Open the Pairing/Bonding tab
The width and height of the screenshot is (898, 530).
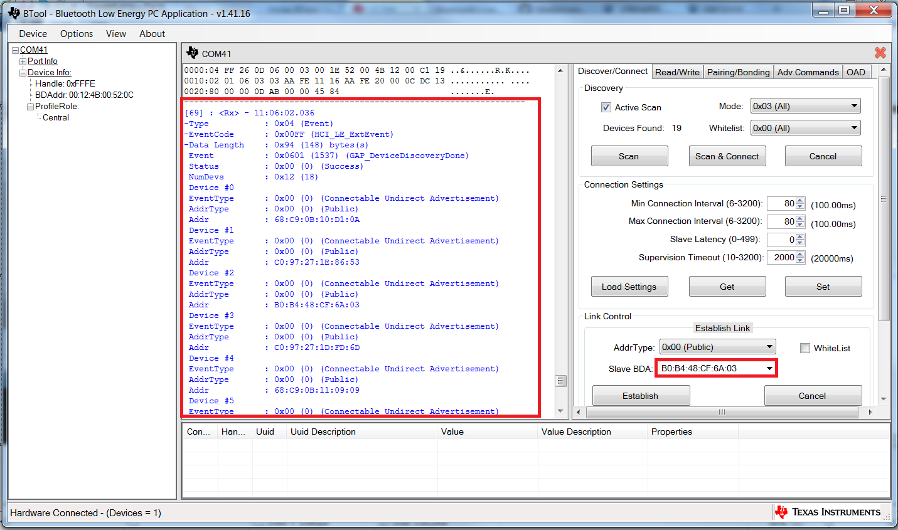738,72
